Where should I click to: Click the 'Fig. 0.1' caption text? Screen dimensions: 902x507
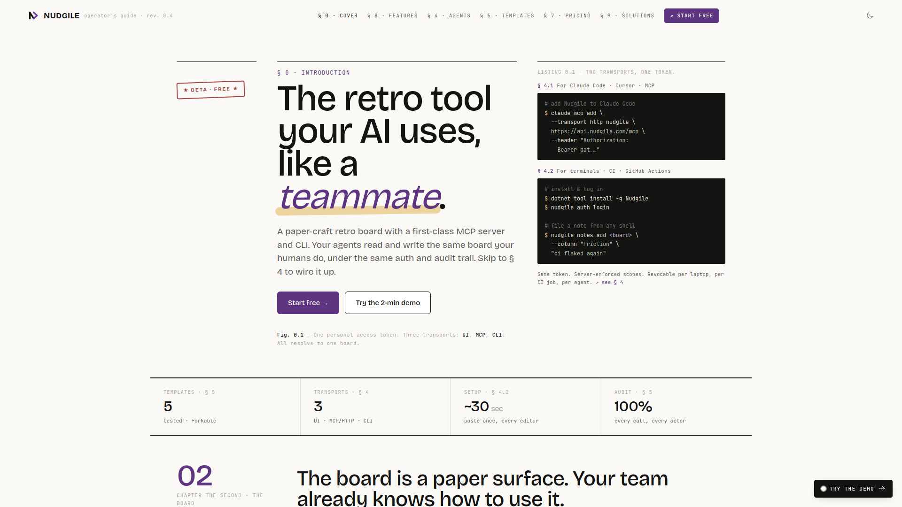click(391, 339)
